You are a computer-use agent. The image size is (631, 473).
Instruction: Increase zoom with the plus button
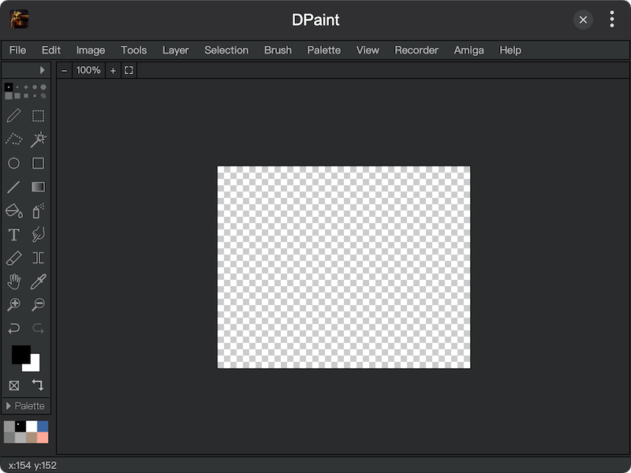point(113,70)
